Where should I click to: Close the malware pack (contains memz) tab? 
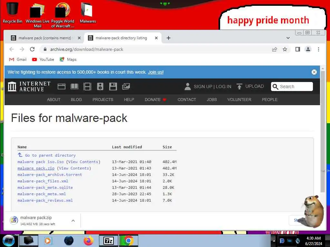[79, 38]
